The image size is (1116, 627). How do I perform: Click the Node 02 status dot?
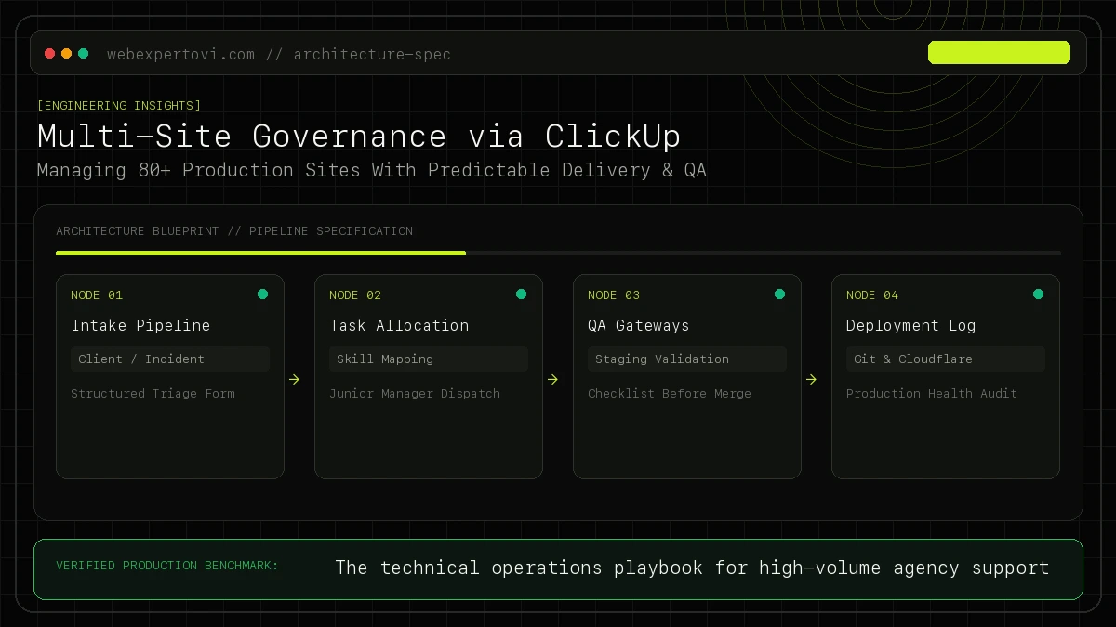pyautogui.click(x=521, y=294)
